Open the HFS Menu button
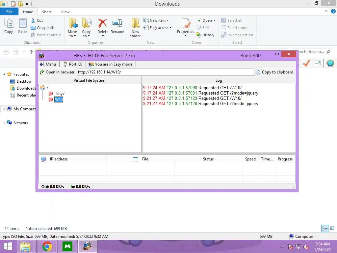The height and width of the screenshot is (253, 337). point(48,64)
